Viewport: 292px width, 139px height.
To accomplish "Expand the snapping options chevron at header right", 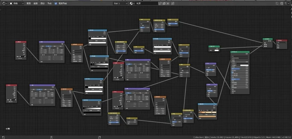I will coord(289,3).
